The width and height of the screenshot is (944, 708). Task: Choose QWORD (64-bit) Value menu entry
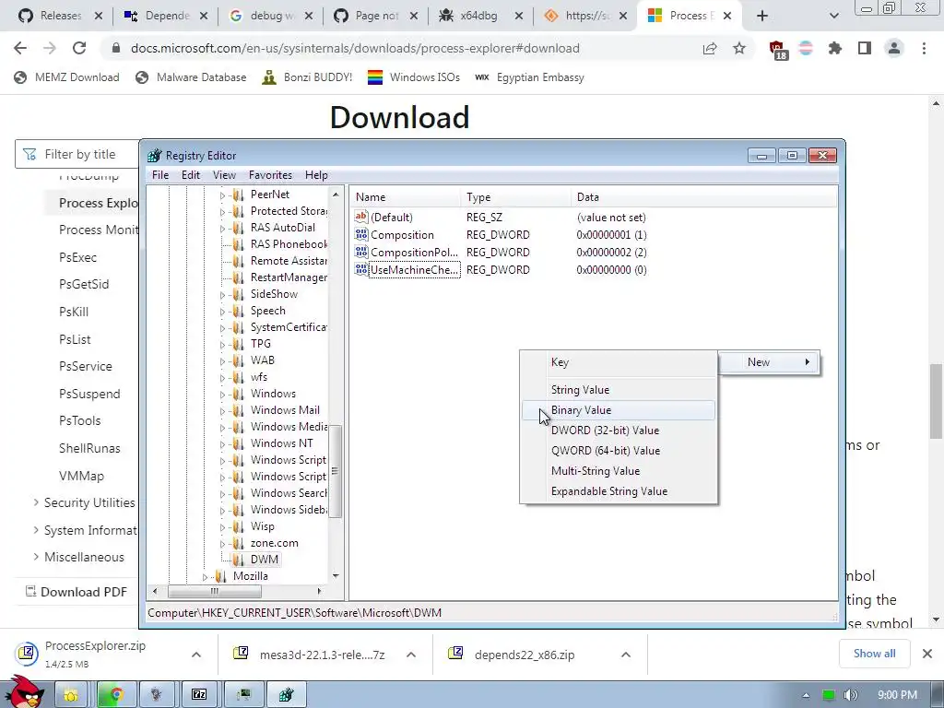coord(619,450)
